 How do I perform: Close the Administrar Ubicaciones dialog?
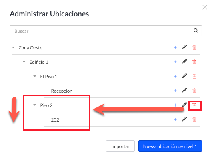click(x=205, y=7)
